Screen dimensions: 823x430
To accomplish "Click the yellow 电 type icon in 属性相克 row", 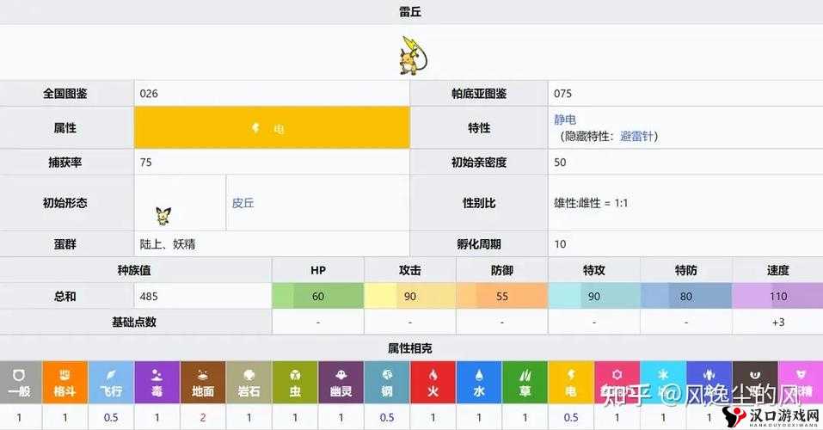I will pos(571,382).
